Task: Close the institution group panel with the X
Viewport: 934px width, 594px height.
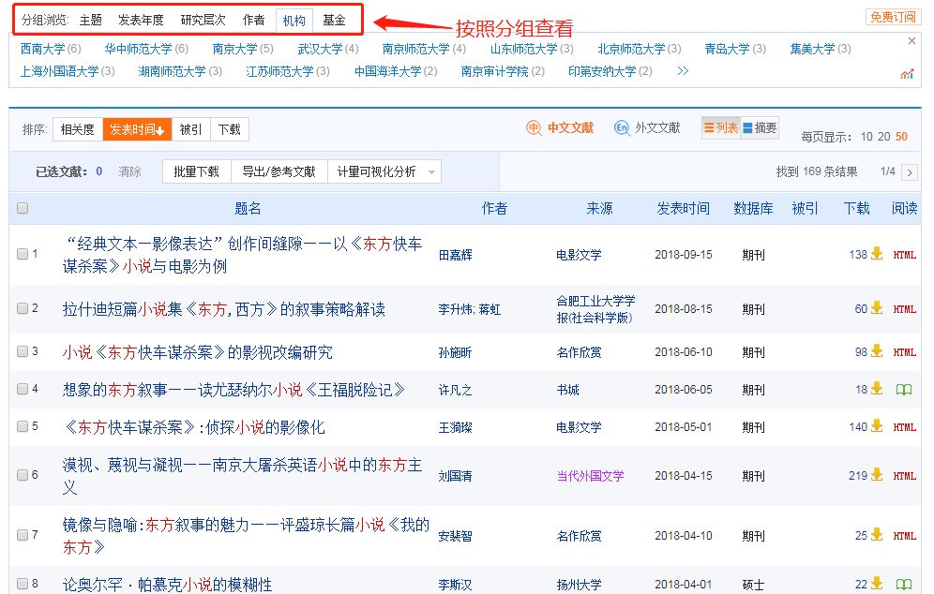Action: pyautogui.click(x=911, y=41)
